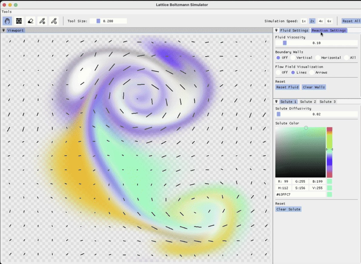Select the eraser tool
Screen dimensions: 361x264
coord(31,21)
